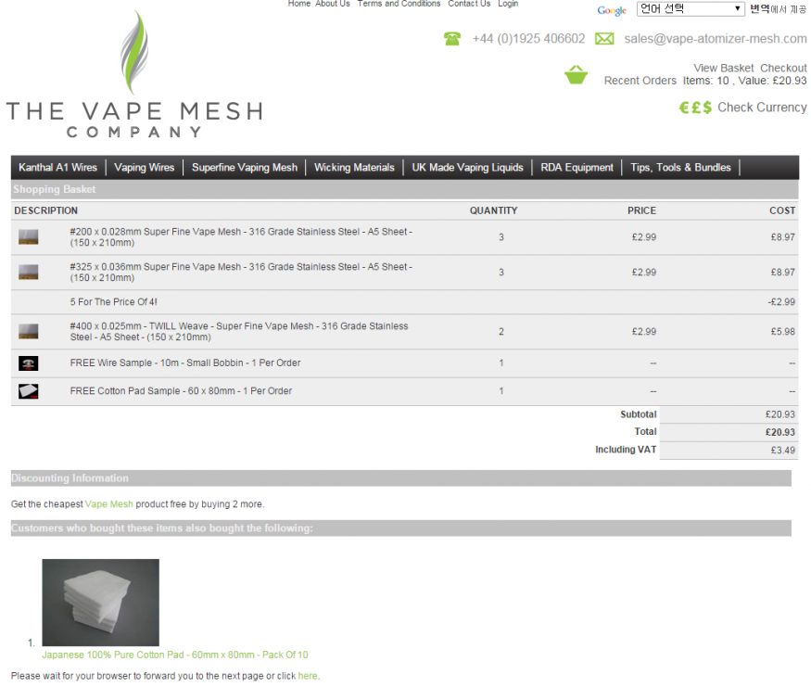Viewport: 811px width, 687px height.
Task: Proceed to the Checkout link
Action: coord(783,69)
